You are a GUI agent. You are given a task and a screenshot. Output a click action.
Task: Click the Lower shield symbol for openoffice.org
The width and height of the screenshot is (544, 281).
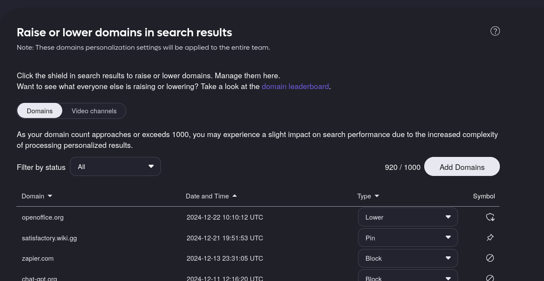pos(490,217)
